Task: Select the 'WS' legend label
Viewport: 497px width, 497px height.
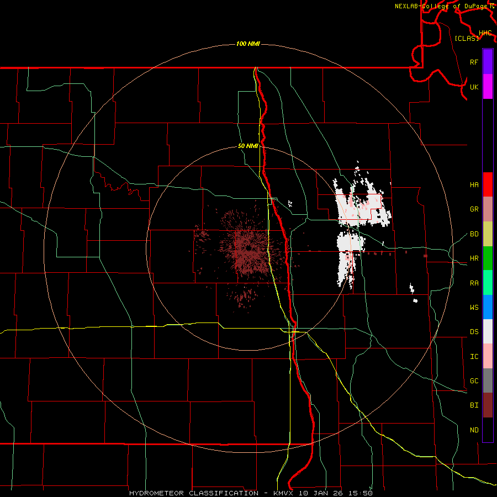Action: [x=474, y=307]
